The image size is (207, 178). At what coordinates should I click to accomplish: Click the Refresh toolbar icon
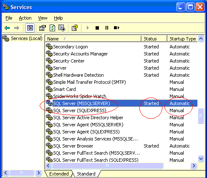click(x=52, y=28)
